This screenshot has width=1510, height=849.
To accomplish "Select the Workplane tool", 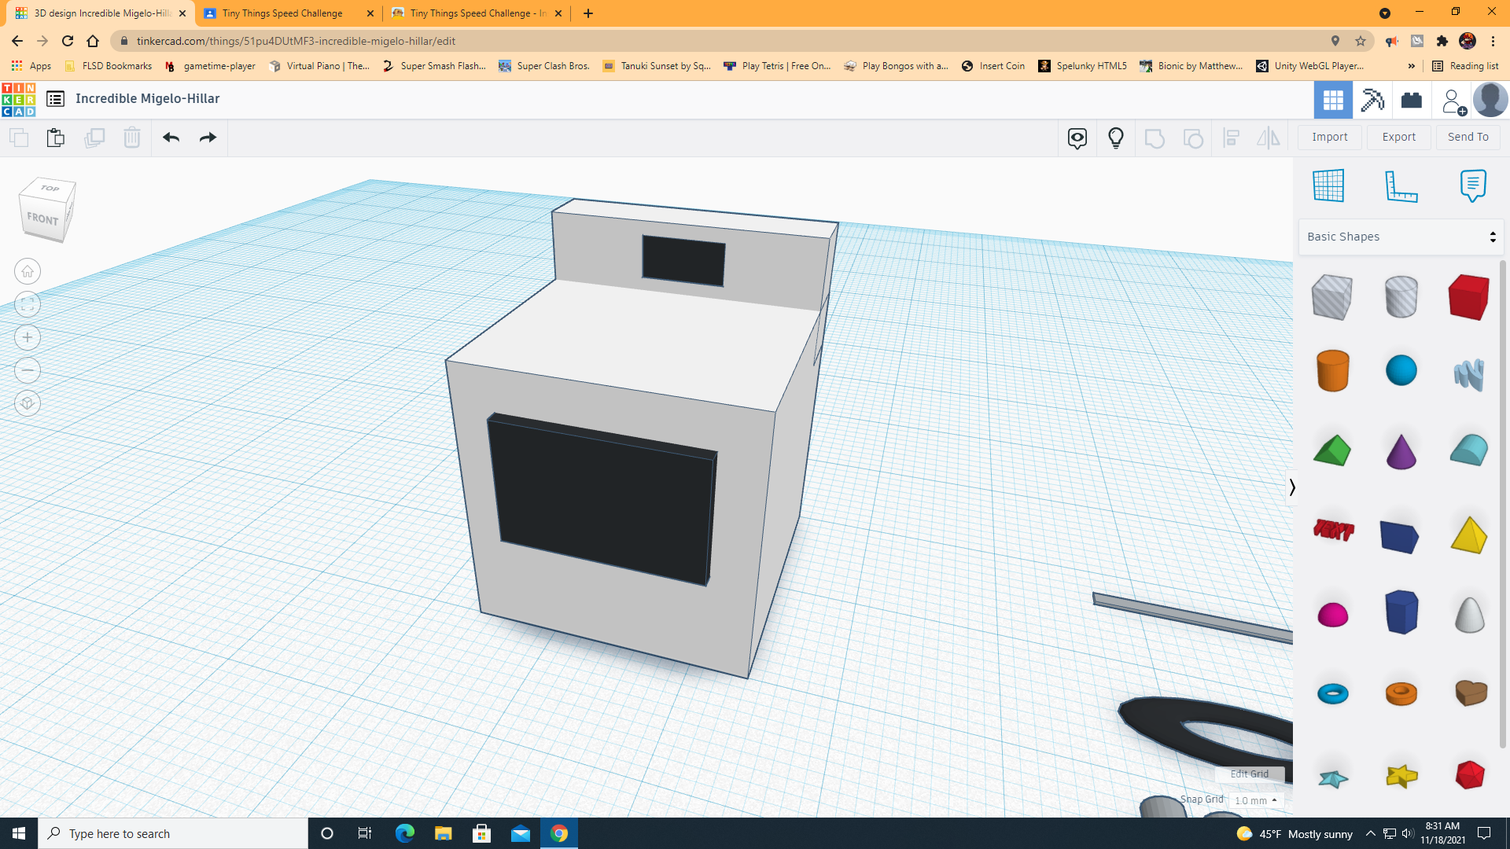I will point(1329,186).
